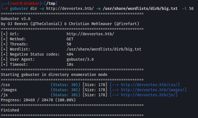Click the Finished status line
Image resolution: width=198 pixels, height=118 pixels.
click(10, 110)
